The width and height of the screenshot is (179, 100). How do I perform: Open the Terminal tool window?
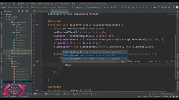click(x=38, y=94)
